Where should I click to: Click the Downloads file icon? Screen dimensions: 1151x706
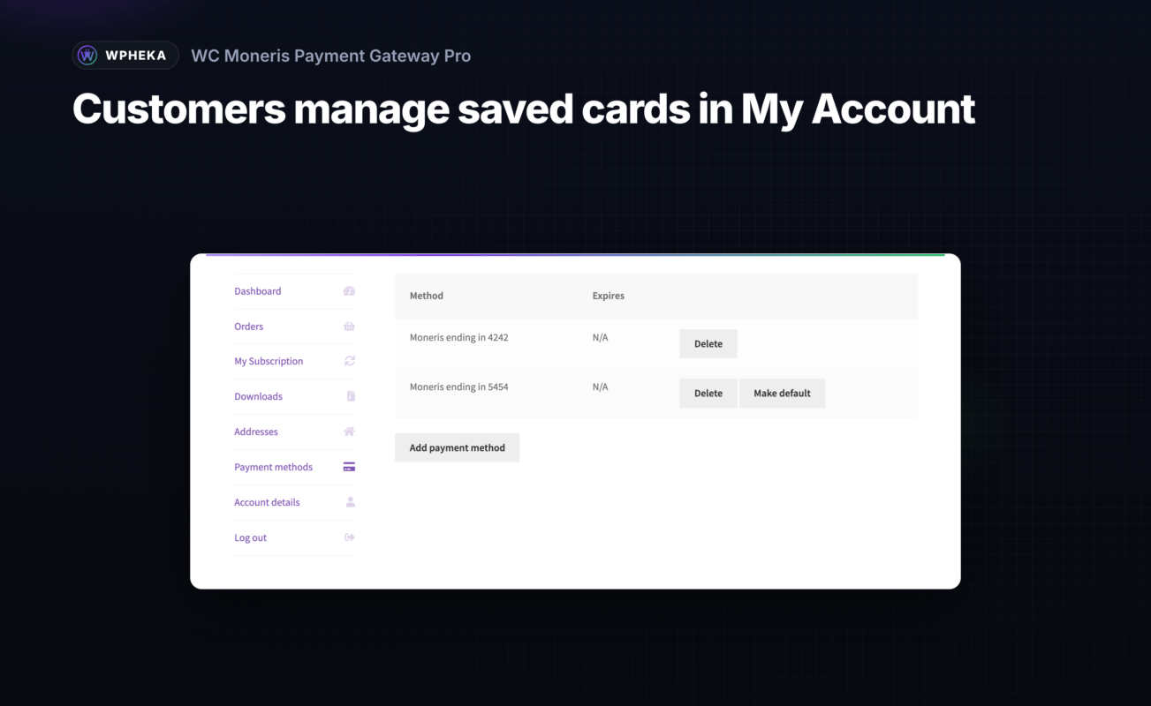tap(351, 396)
